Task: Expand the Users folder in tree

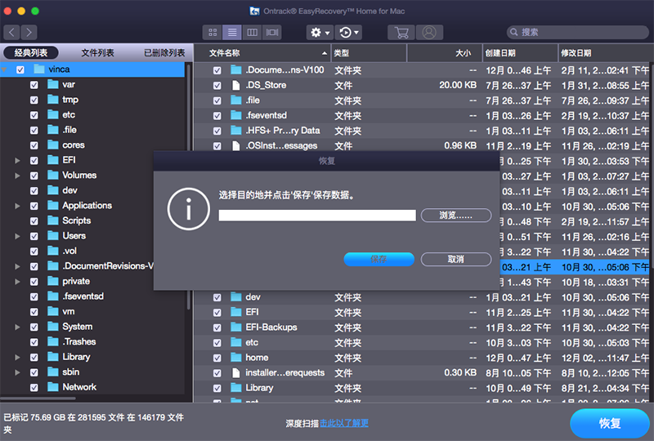Action: tap(17, 236)
